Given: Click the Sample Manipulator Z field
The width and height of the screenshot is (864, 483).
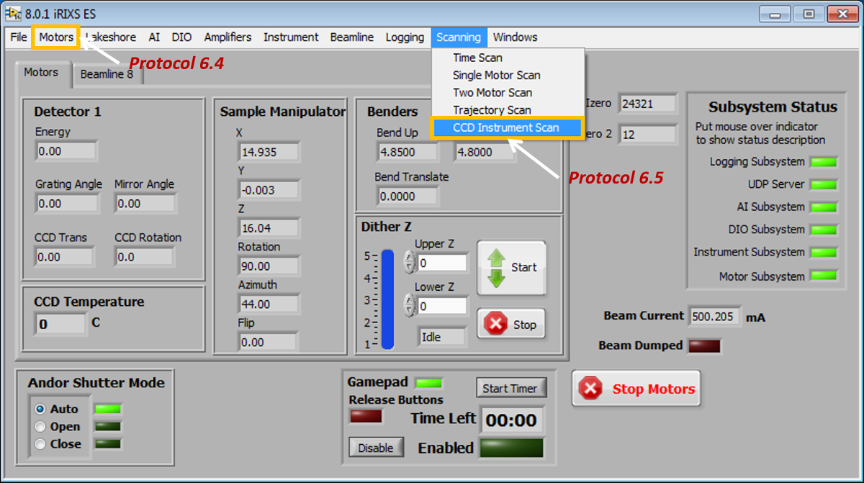Looking at the screenshot, I should pos(268,228).
